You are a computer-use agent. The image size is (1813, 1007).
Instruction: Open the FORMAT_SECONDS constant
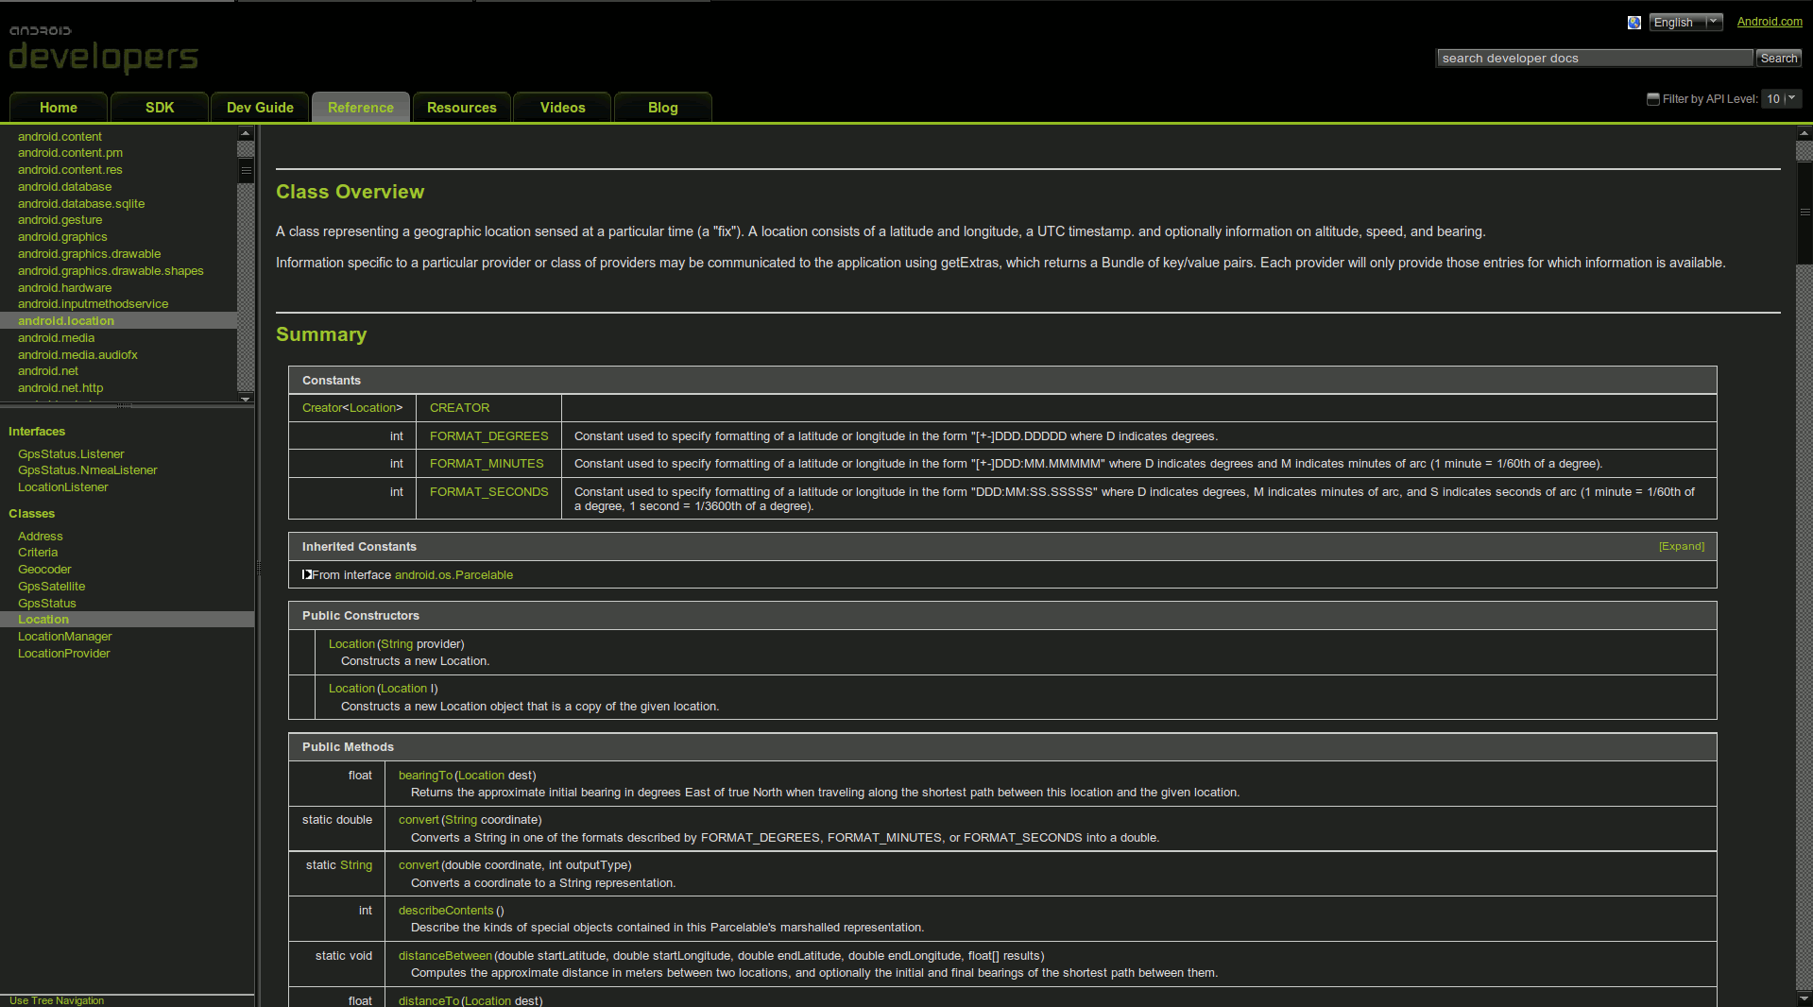(x=488, y=492)
